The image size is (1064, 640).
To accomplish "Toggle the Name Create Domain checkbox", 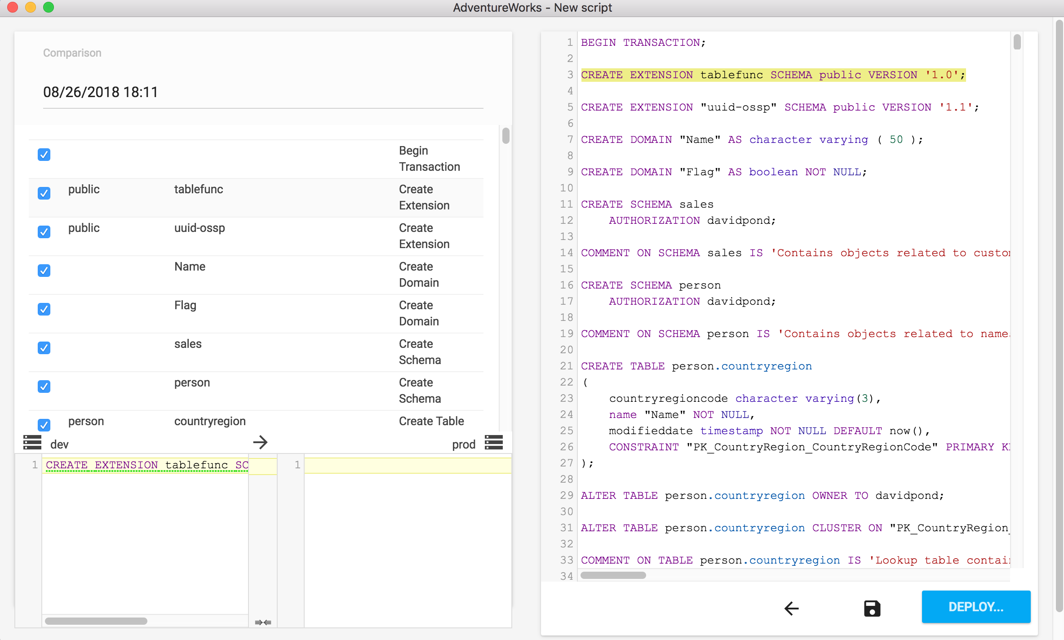I will [x=44, y=271].
